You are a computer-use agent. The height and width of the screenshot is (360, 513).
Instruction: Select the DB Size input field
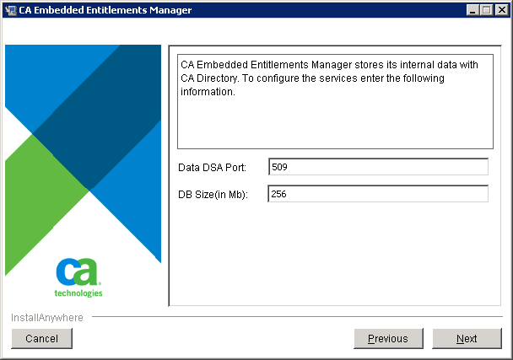(x=378, y=194)
